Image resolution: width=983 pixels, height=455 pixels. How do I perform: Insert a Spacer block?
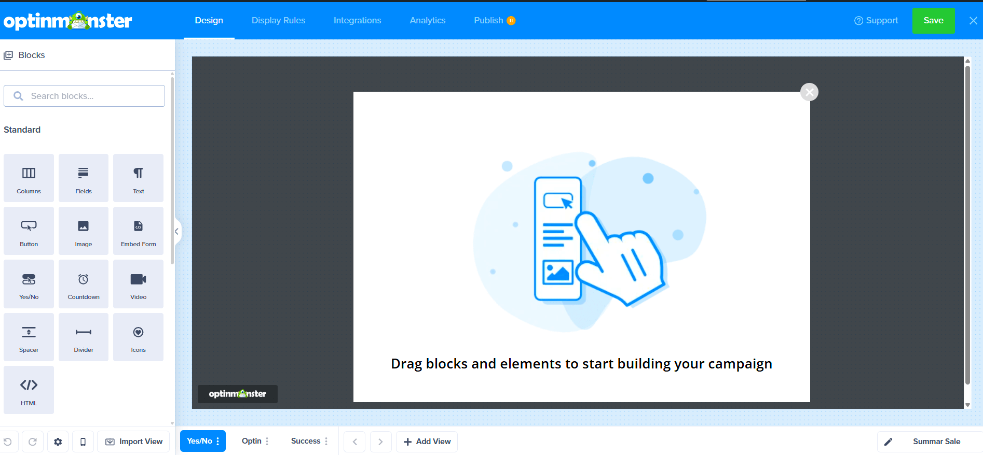coord(29,337)
